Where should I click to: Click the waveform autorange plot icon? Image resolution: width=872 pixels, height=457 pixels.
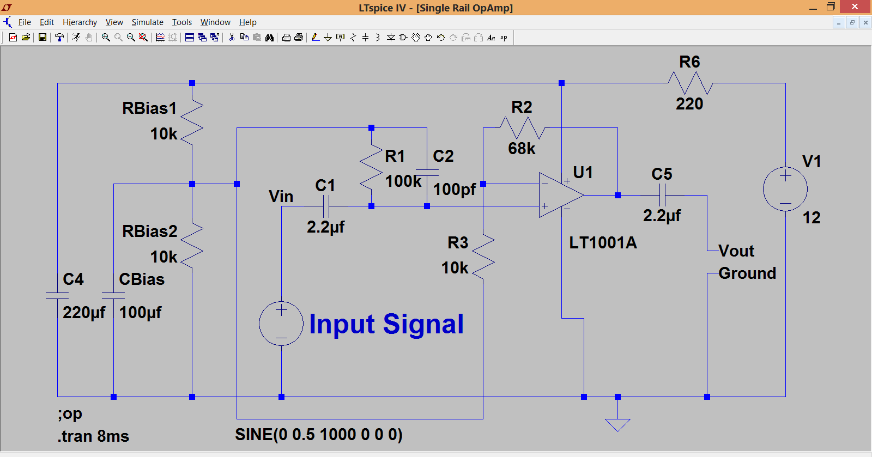(x=160, y=38)
